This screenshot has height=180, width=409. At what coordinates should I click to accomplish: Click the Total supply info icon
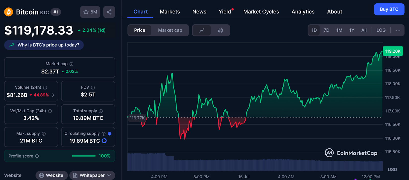point(101,111)
